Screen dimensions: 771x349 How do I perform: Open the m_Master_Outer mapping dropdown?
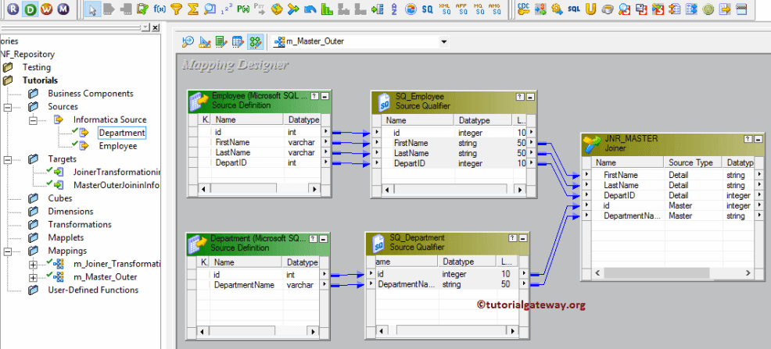pyautogui.click(x=444, y=41)
